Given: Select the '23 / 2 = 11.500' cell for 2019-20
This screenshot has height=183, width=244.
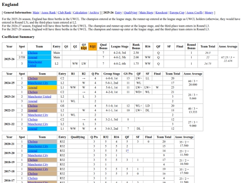Looking at the screenshot, I should coord(184,153).
